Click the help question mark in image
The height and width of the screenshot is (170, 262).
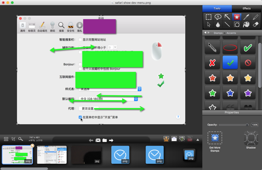(178, 117)
